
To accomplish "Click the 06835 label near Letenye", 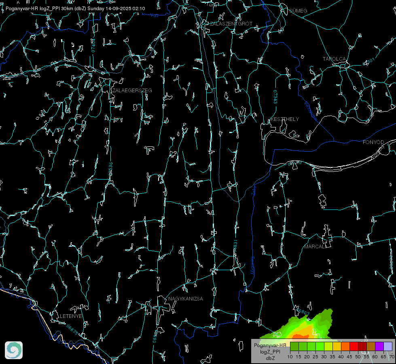I will [x=72, y=330].
